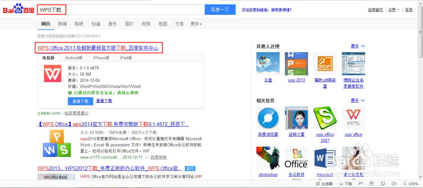Click 添加百度到桌面 link

click(266, 10)
